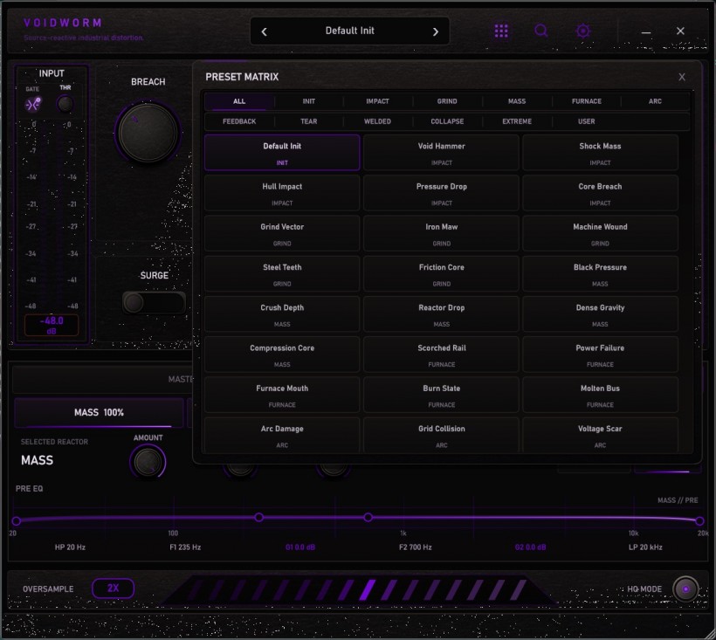Select the MASS 100% reactor tab
This screenshot has height=640, width=716.
99,413
